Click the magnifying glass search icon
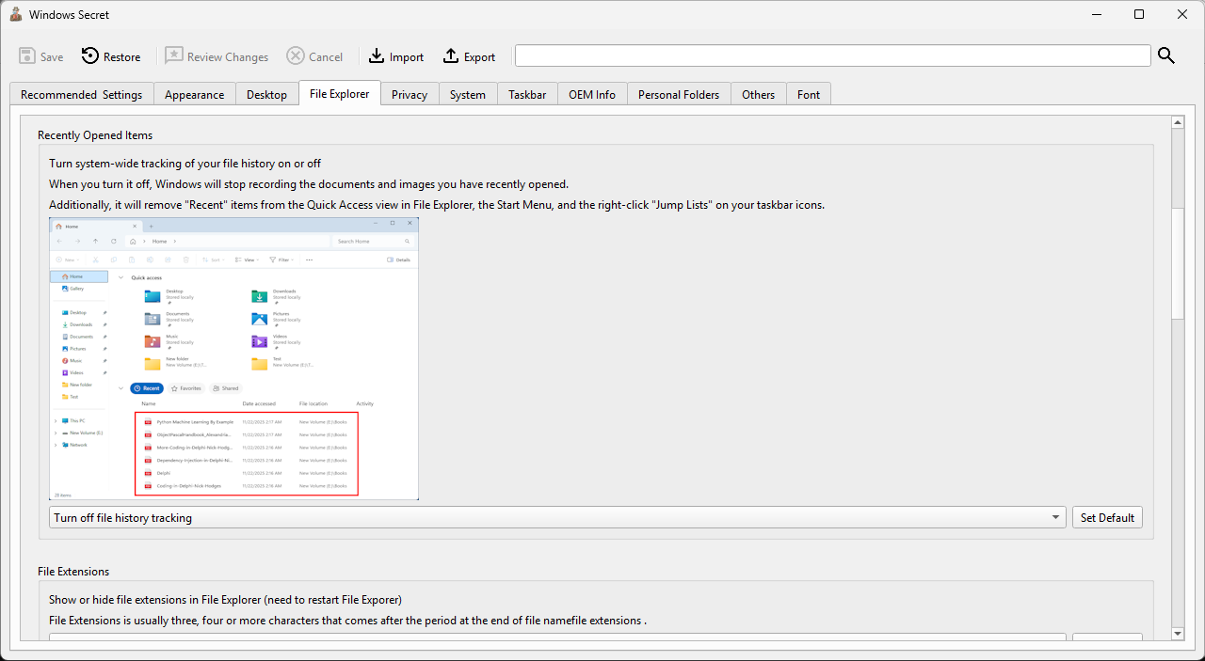The width and height of the screenshot is (1205, 661). click(1166, 56)
